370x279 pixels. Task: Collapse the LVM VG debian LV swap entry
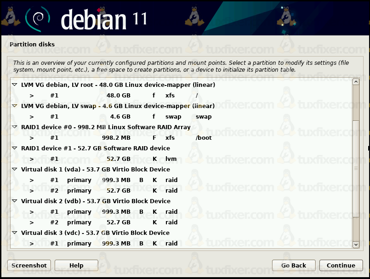coord(15,106)
